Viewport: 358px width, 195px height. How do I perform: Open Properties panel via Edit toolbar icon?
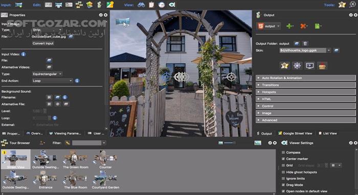(x=48, y=5)
